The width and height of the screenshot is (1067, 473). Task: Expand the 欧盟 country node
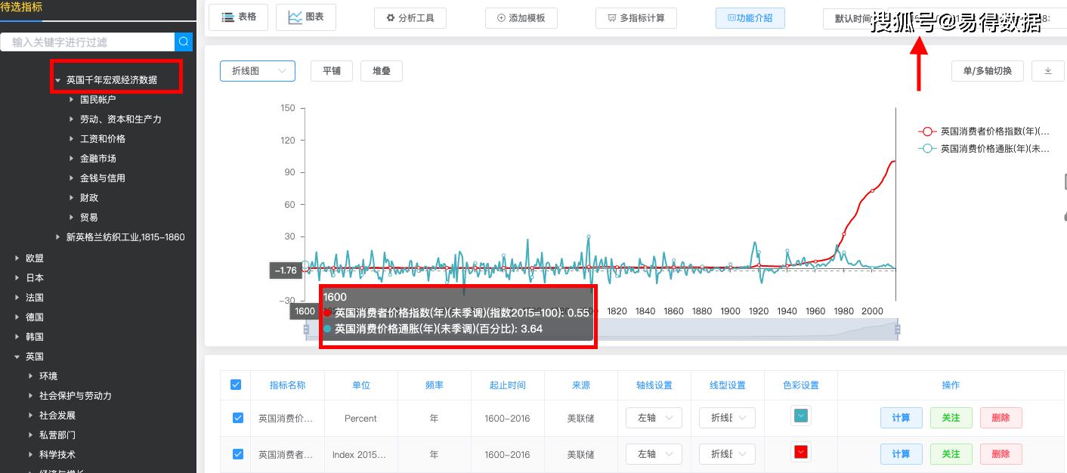pos(17,258)
